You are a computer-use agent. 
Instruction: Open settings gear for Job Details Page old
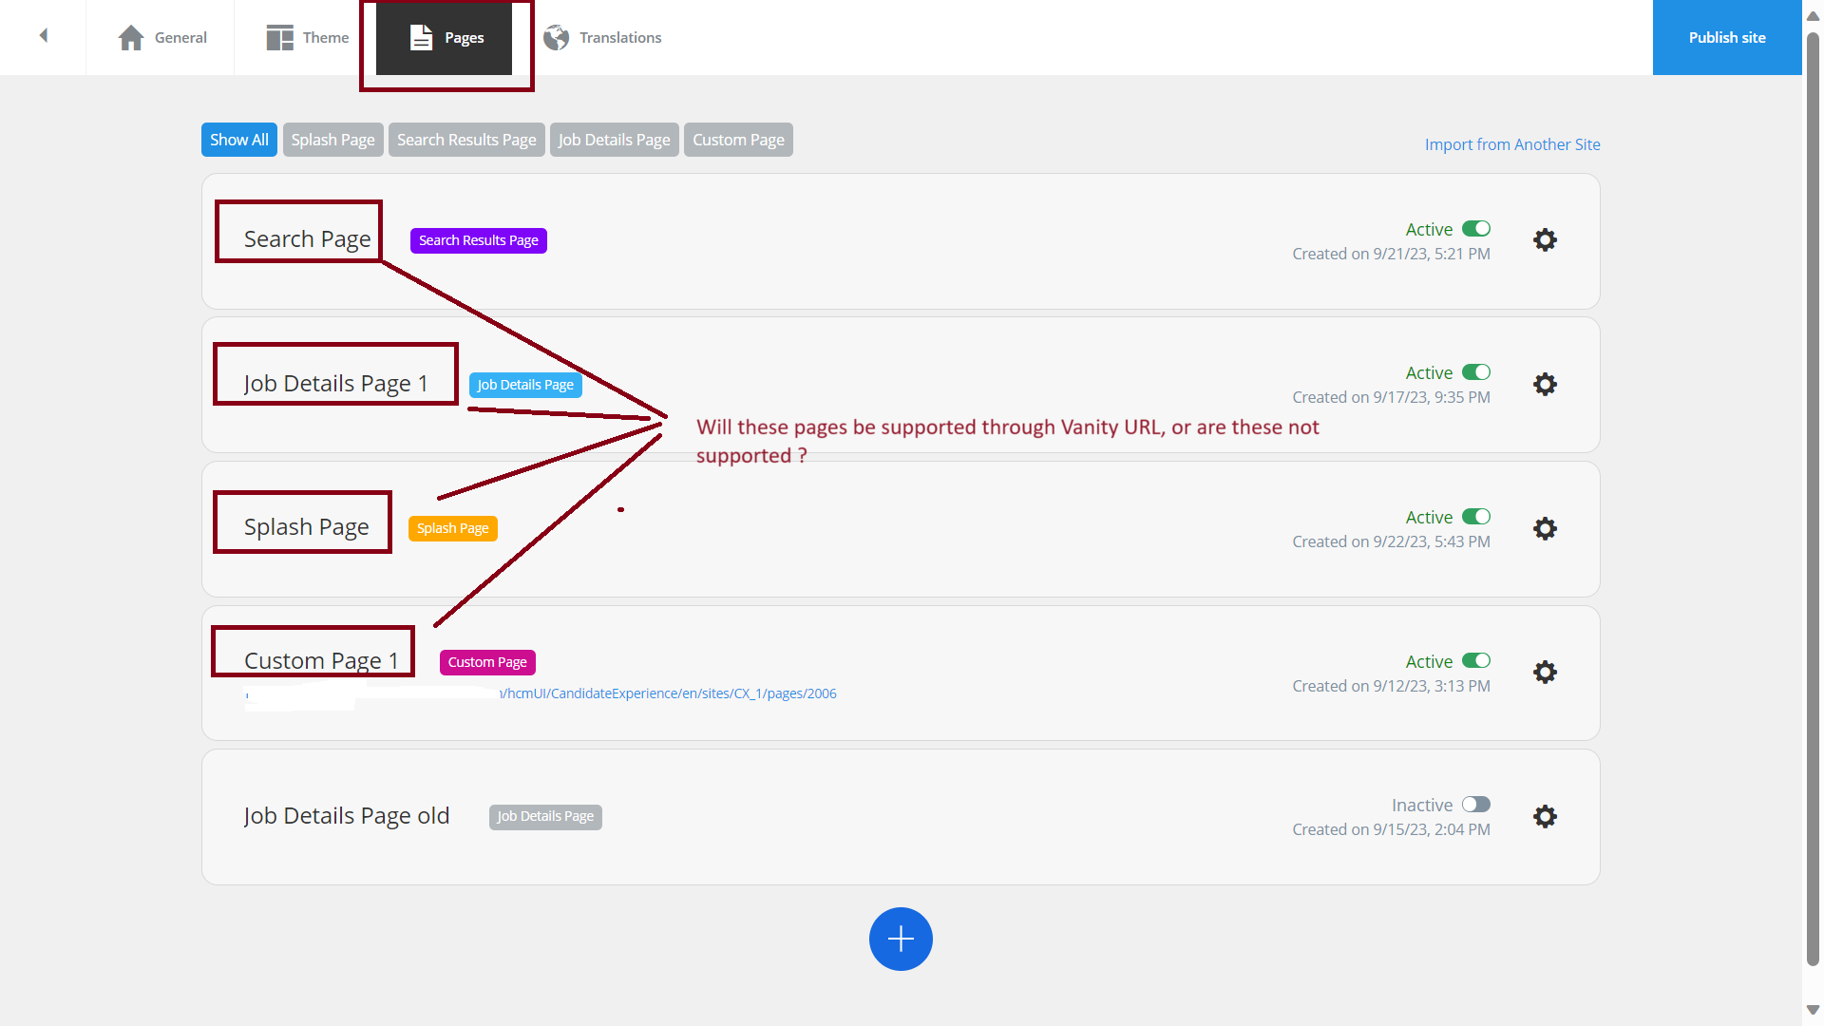1545,816
